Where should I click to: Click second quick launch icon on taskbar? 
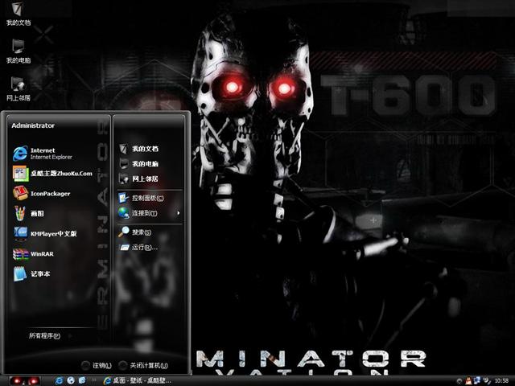tap(71, 380)
